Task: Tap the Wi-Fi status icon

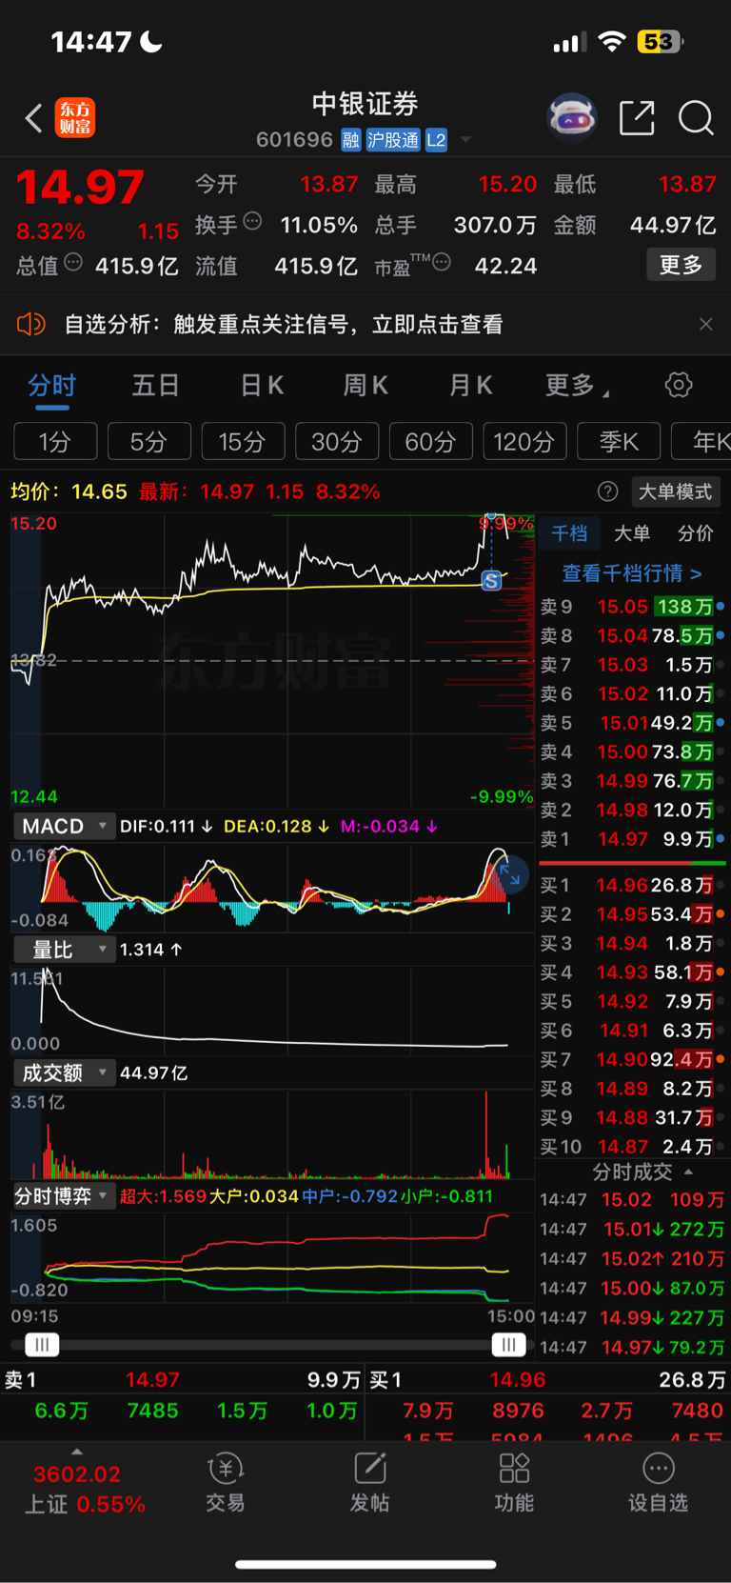Action: (612, 42)
